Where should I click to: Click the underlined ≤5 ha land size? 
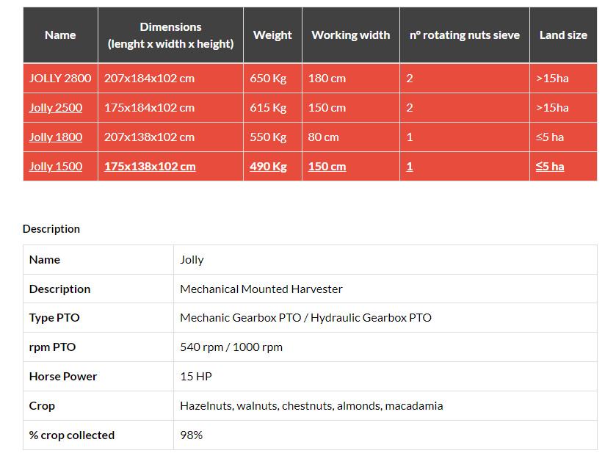pos(550,167)
